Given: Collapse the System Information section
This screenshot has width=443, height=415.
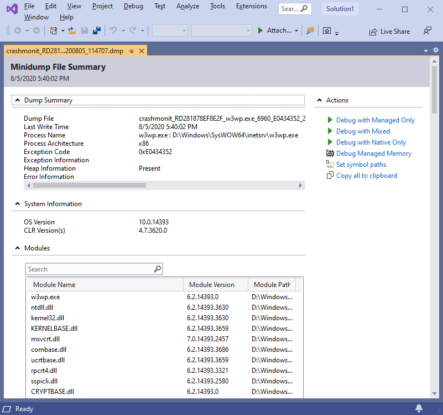Looking at the screenshot, I should (x=17, y=203).
